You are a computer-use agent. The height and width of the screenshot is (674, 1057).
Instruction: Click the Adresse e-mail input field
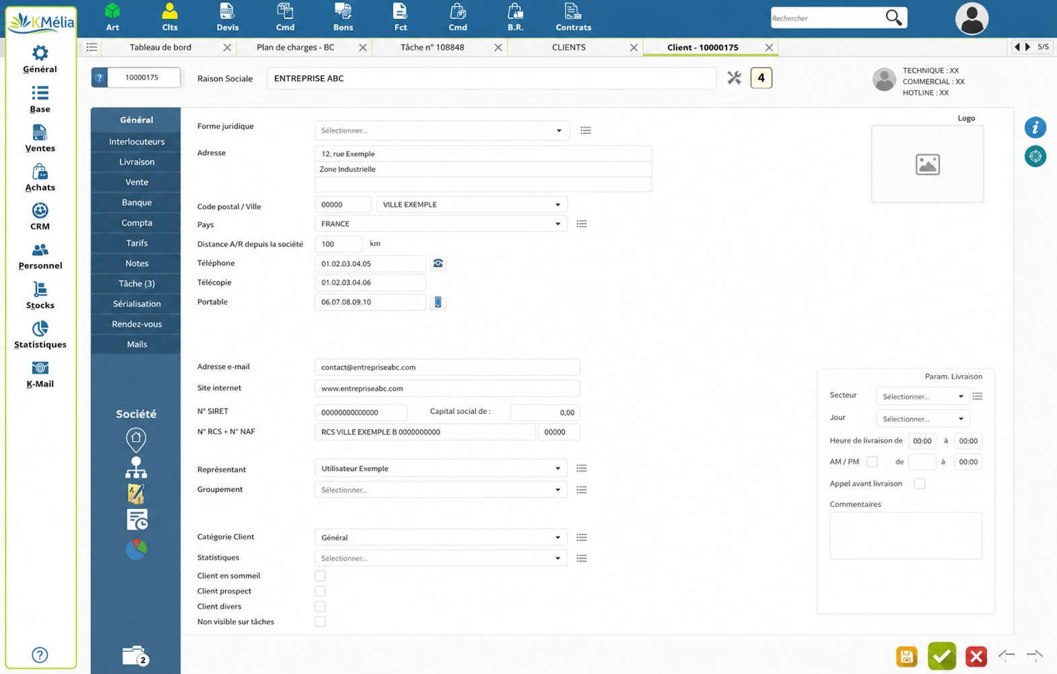(x=447, y=367)
